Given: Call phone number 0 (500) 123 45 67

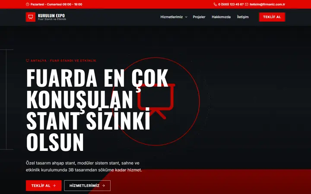Looking at the screenshot, I should pyautogui.click(x=231, y=4).
